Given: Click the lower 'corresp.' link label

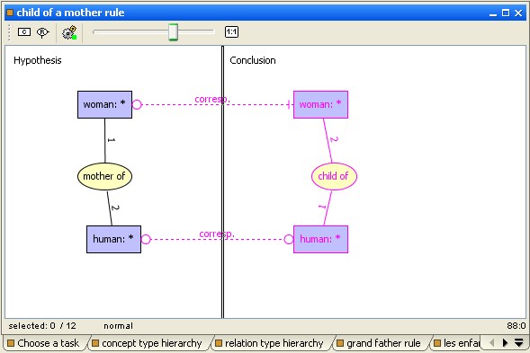Looking at the screenshot, I should pos(217,234).
